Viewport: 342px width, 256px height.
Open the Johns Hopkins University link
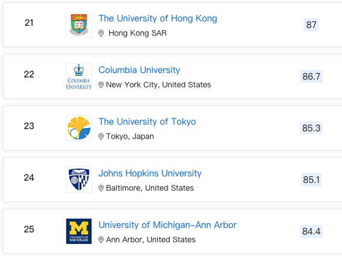pyautogui.click(x=150, y=173)
